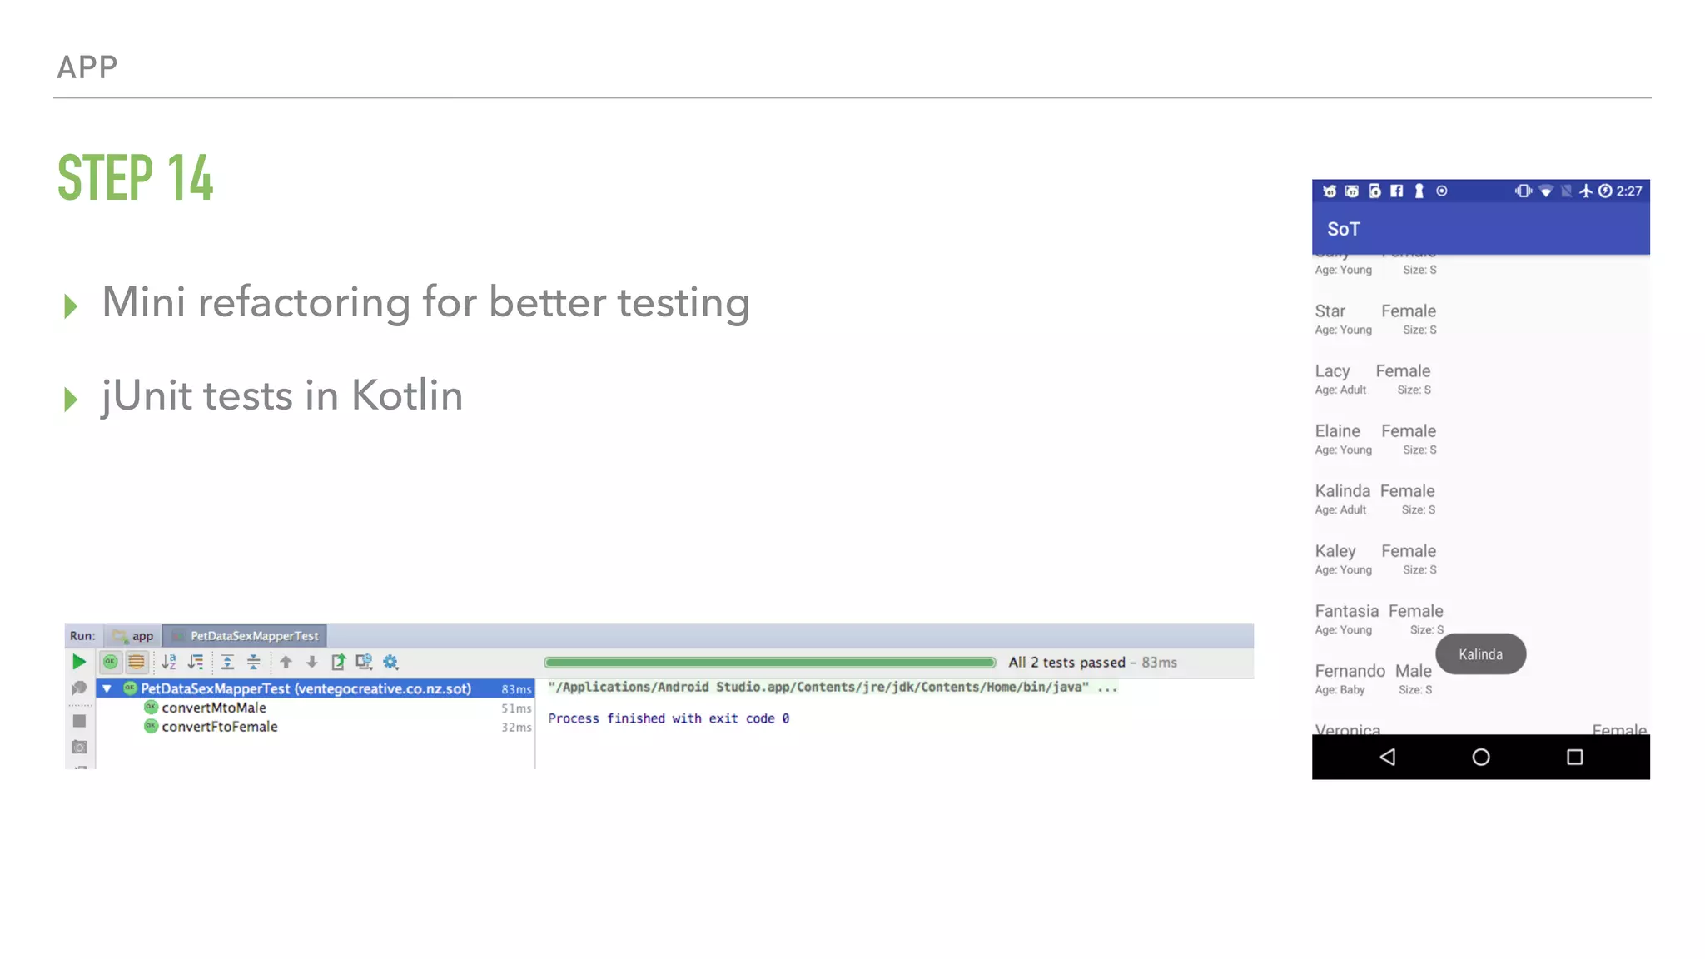This screenshot has width=1705, height=959.
Task: Tap the Facebook notification icon
Action: pos(1396,191)
